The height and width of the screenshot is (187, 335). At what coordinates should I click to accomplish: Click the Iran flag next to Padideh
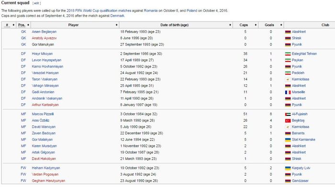click(288, 73)
